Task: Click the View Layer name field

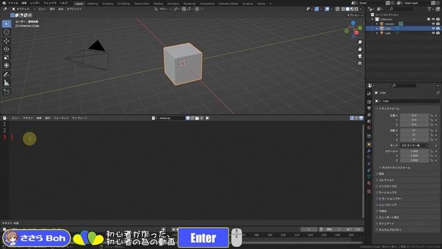Action: (417, 3)
